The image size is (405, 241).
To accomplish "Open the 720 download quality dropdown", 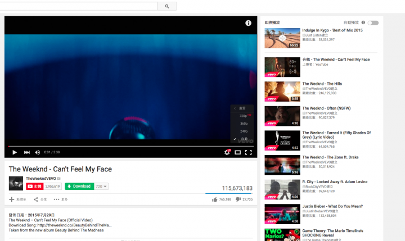I will [101, 187].
